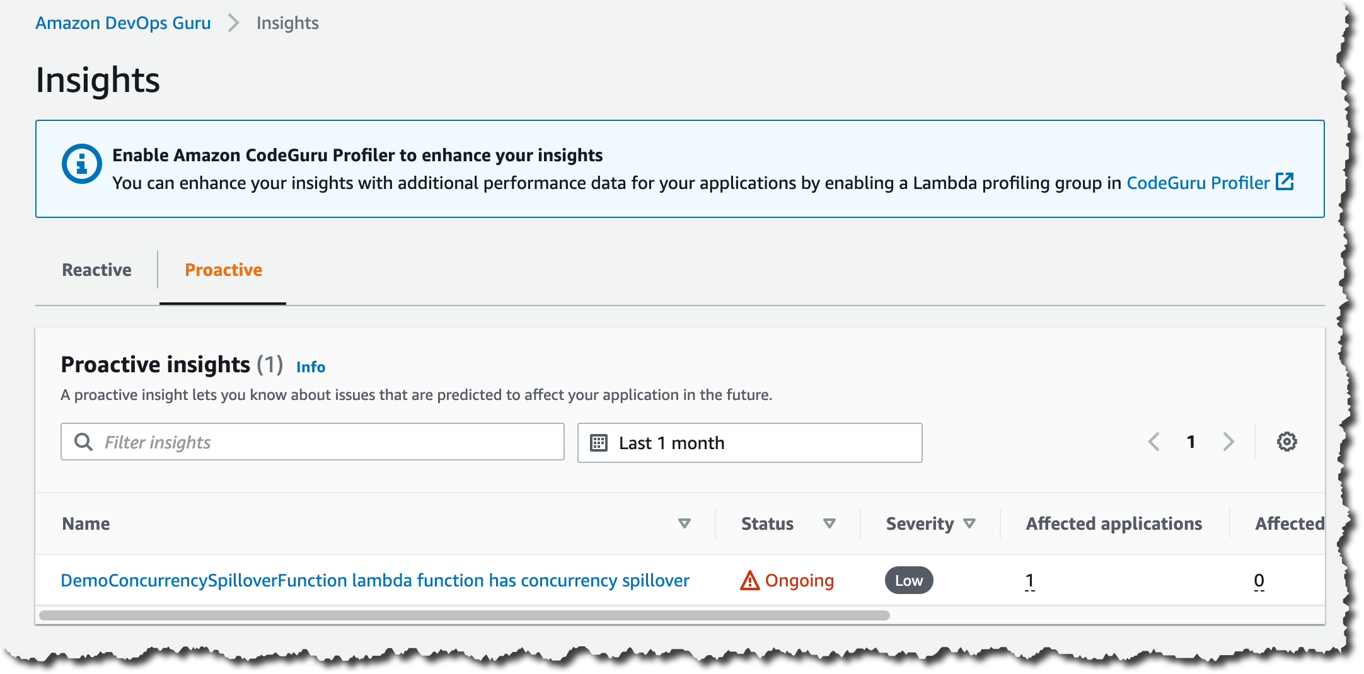Screen dimensions: 1364x674
Task: Click the Amazon DevOps Guru breadcrumb
Action: point(123,23)
